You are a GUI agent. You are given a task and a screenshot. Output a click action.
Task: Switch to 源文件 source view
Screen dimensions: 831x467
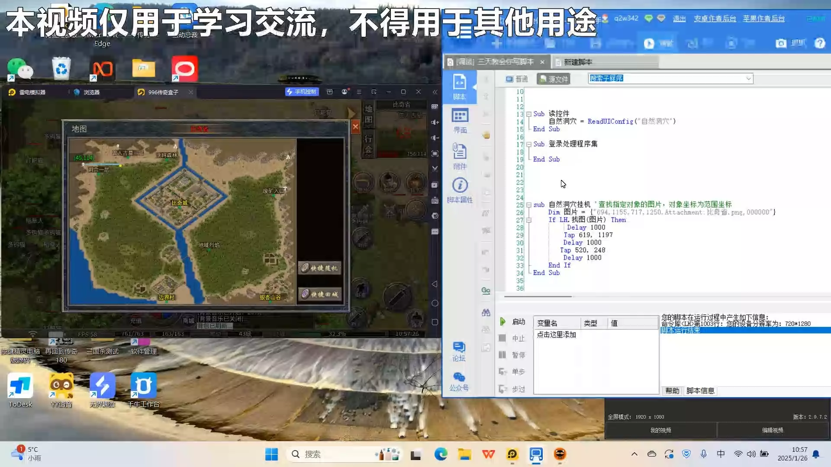(554, 79)
